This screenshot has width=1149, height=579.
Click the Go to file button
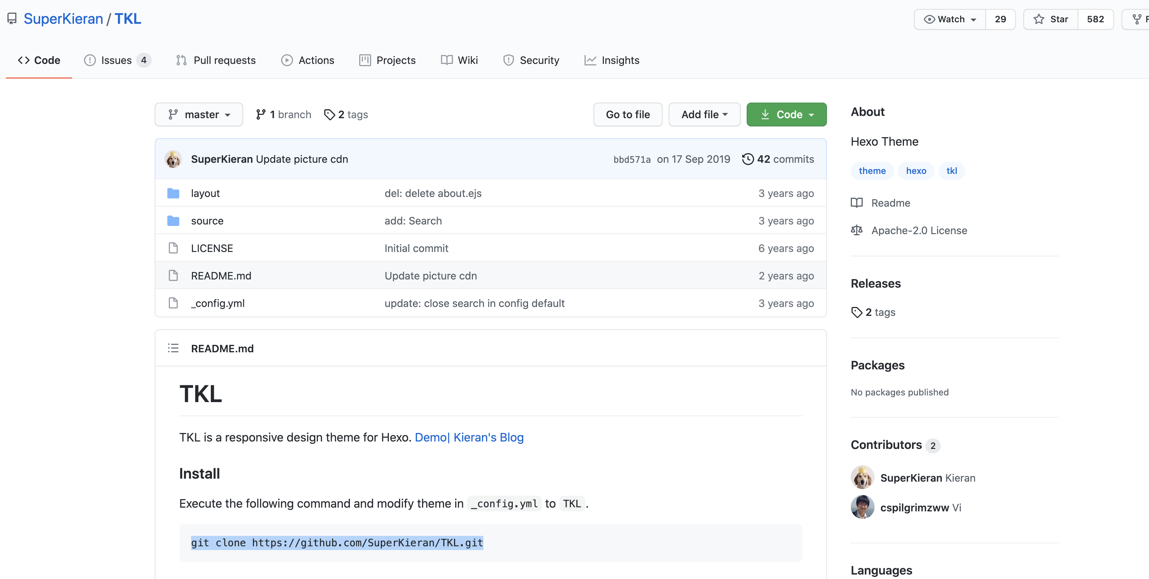(628, 114)
